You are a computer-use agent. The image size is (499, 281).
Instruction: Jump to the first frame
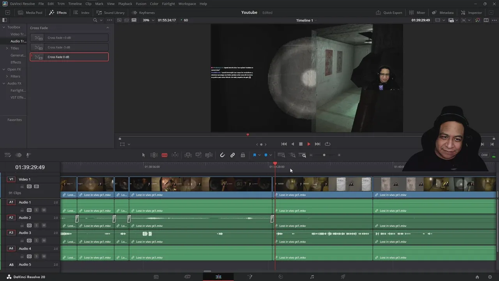[284, 144]
